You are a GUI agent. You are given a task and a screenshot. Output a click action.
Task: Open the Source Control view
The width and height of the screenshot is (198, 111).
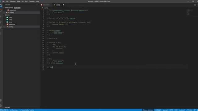click(x=1, y=17)
